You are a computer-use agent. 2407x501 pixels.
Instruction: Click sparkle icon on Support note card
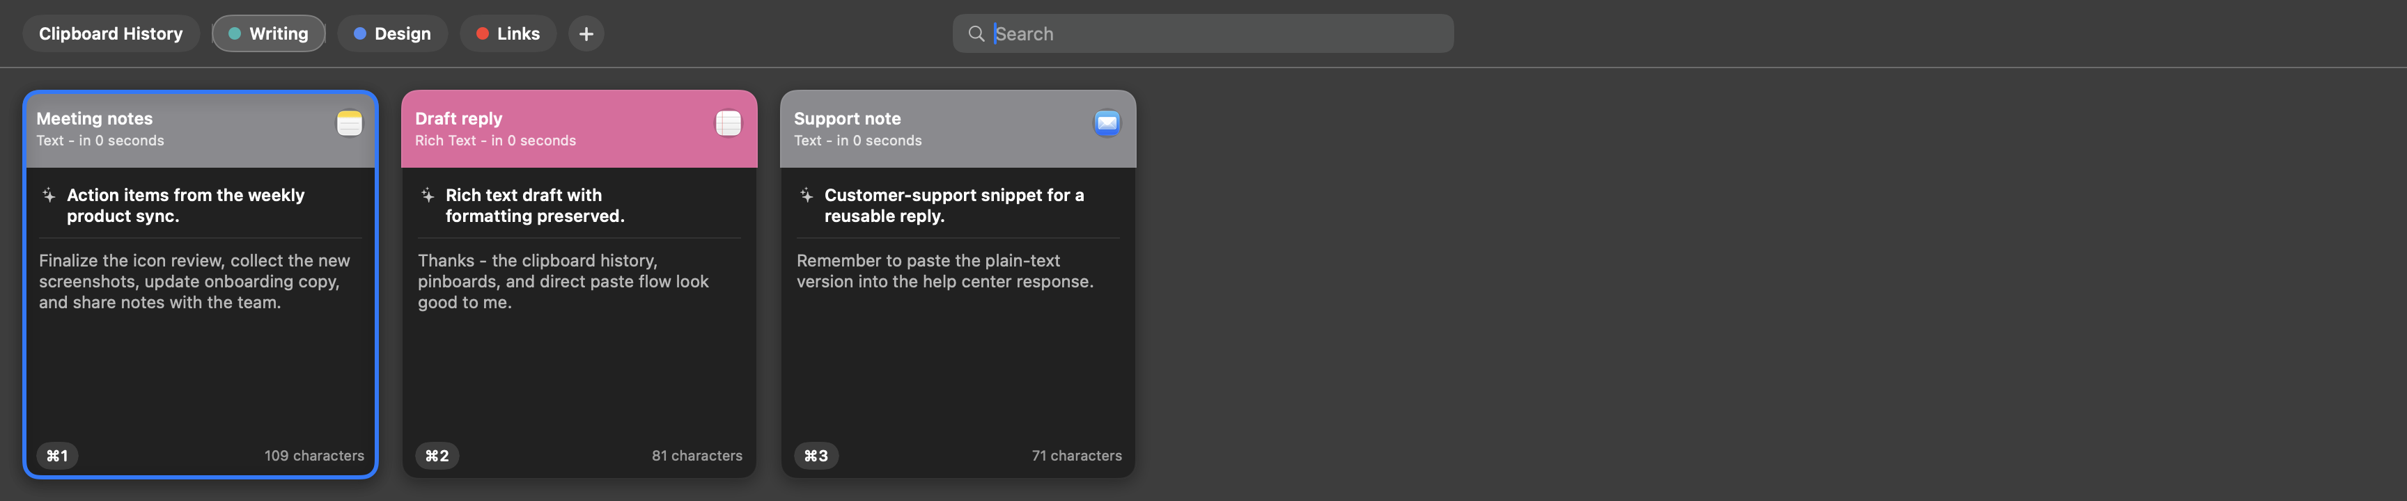807,195
